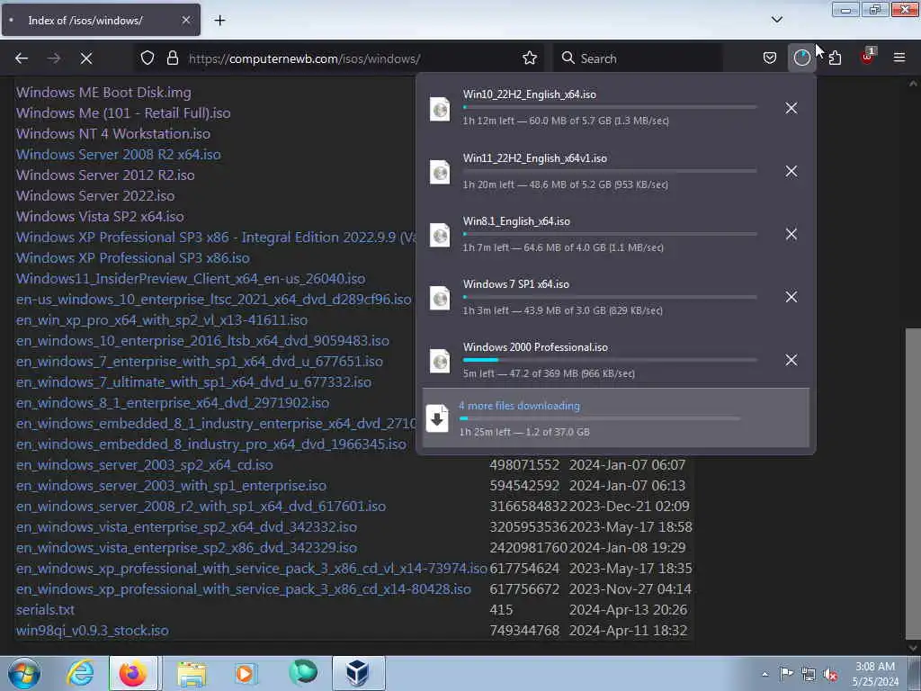Open the Extensions puzzle icon
Viewport: 921px width, 691px height.
coord(835,58)
